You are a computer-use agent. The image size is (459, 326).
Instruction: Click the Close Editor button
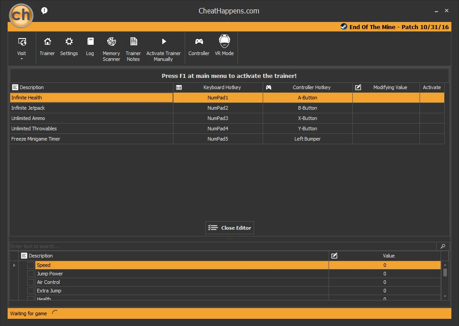229,228
